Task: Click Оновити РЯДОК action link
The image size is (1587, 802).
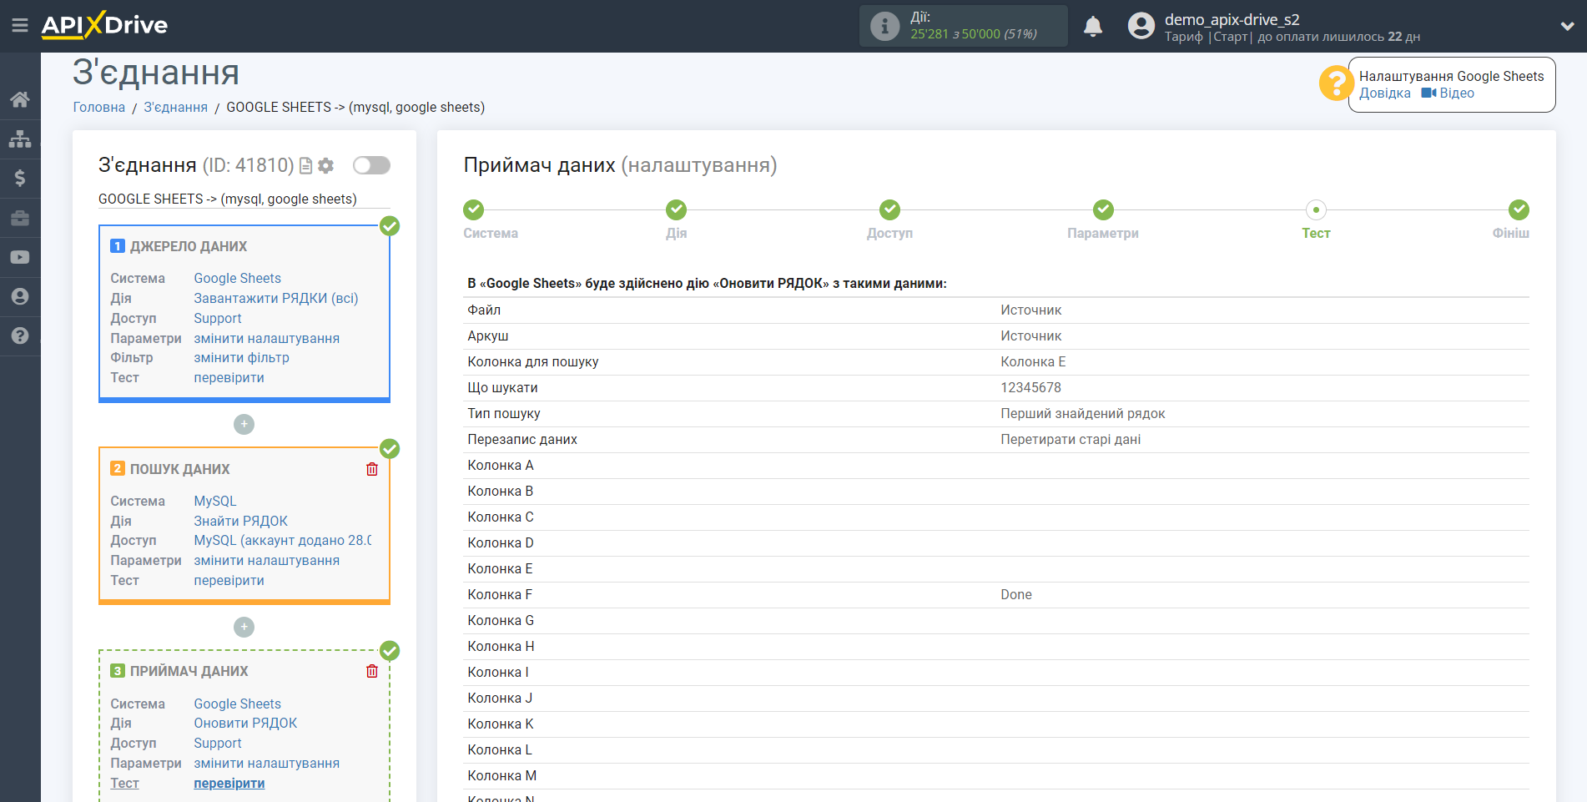Action: pyautogui.click(x=245, y=723)
